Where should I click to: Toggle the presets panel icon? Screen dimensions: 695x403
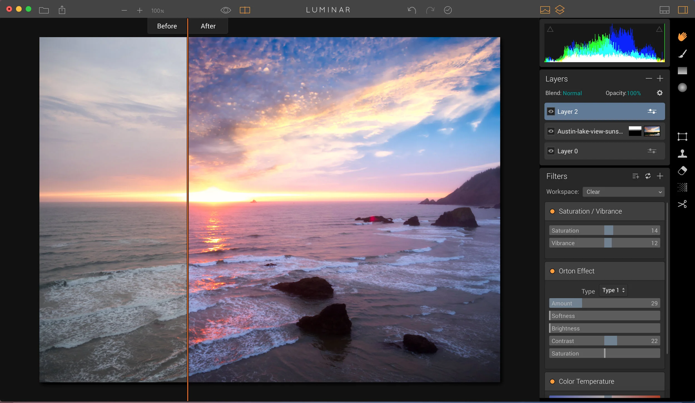click(664, 10)
